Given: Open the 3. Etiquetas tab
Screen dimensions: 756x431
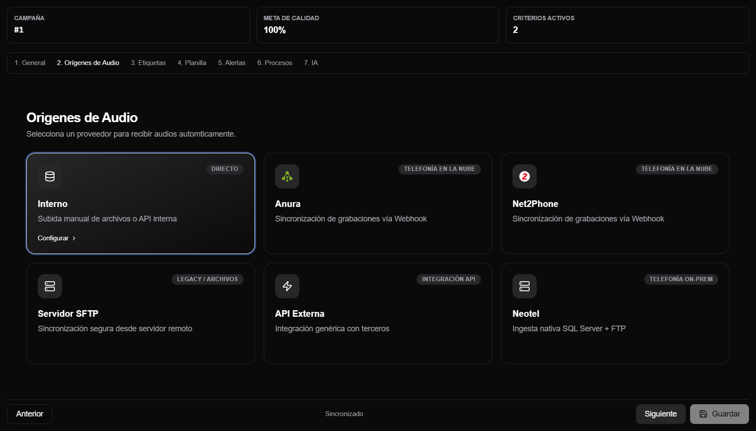Looking at the screenshot, I should (x=148, y=63).
